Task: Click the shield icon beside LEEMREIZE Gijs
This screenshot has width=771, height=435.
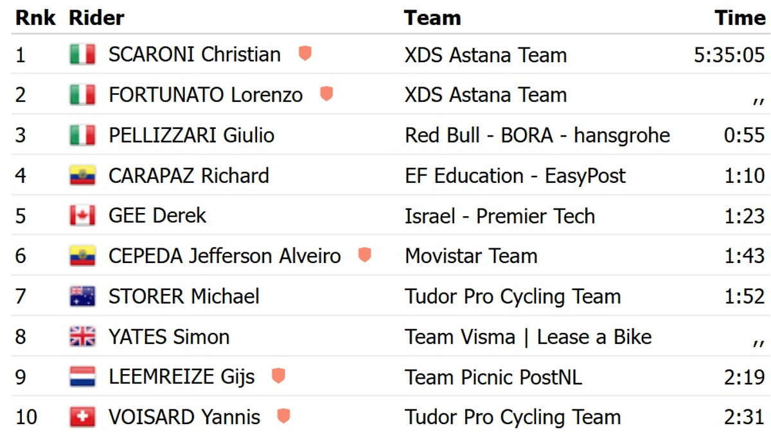Action: coord(278,376)
